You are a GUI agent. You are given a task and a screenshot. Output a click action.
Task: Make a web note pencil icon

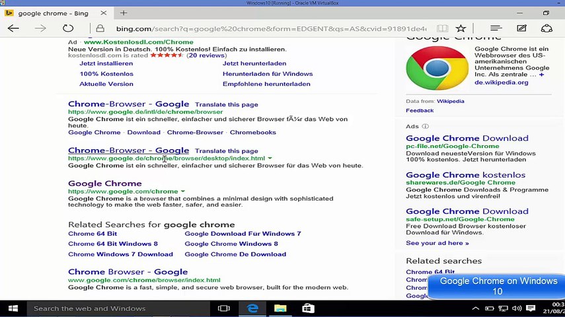(521, 28)
